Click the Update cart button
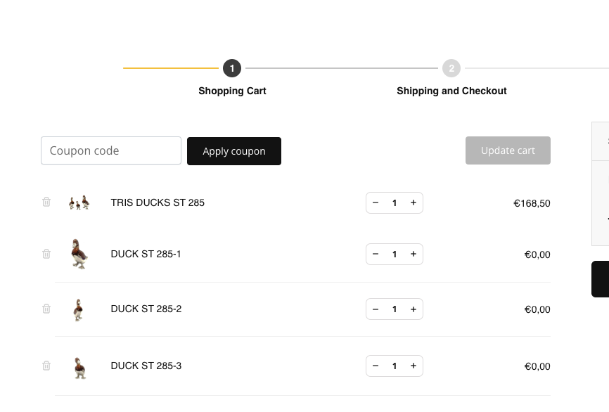Viewport: 609px width, 412px height. [508, 150]
